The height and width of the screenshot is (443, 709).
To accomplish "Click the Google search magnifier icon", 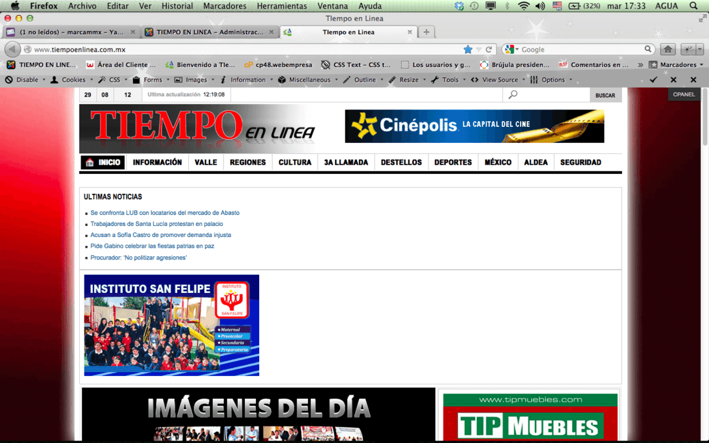I will click(648, 49).
